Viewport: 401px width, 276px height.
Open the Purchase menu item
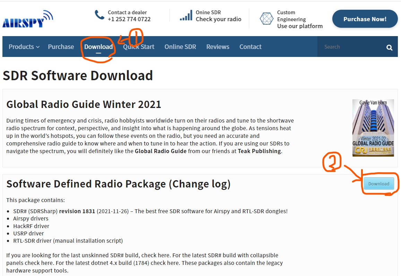coord(61,47)
